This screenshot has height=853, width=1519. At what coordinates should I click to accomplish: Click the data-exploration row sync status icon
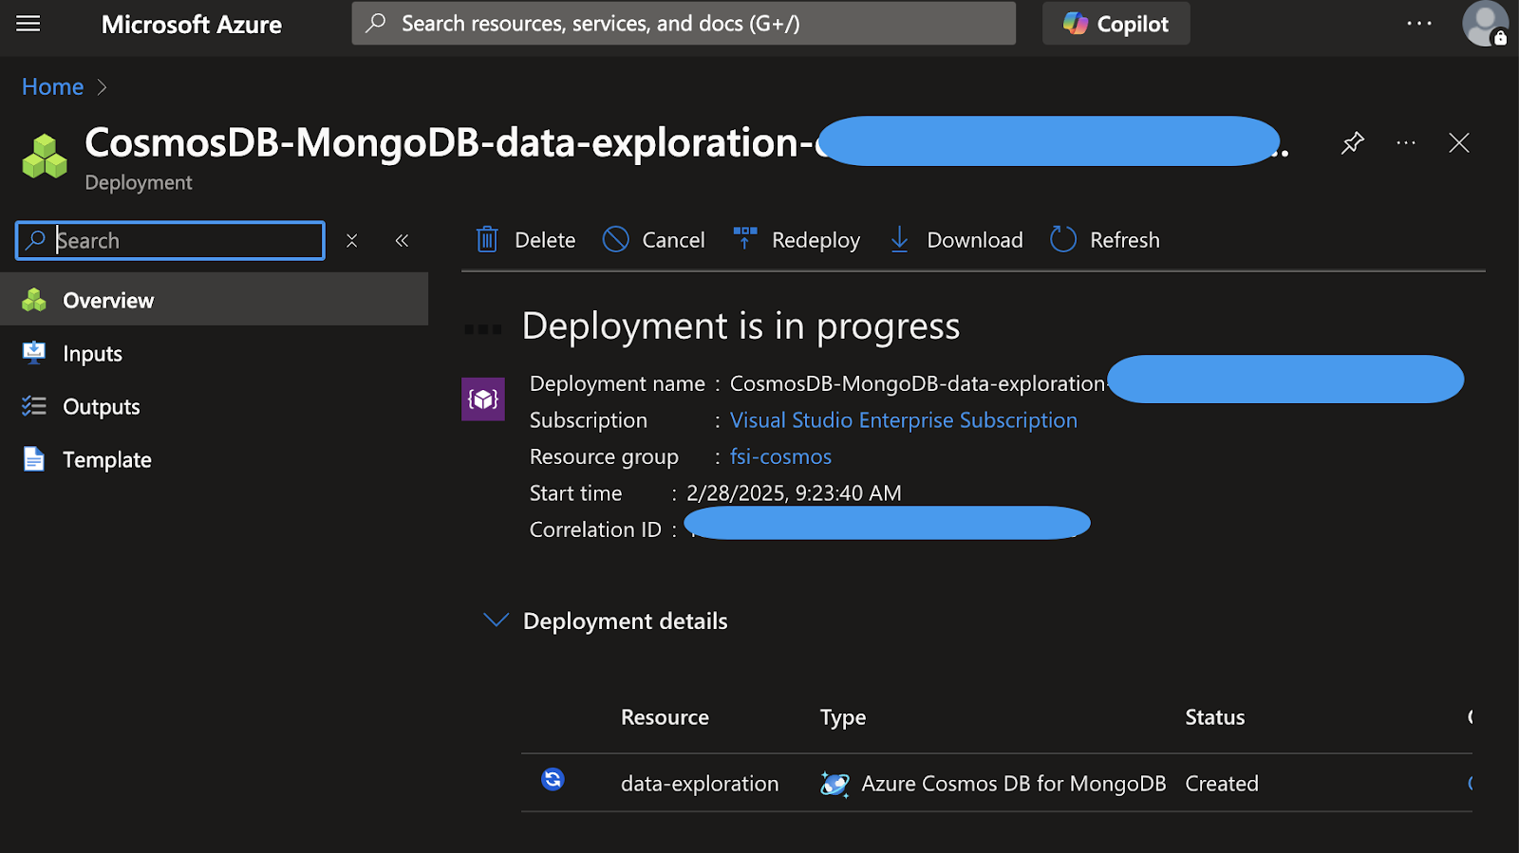pos(553,779)
